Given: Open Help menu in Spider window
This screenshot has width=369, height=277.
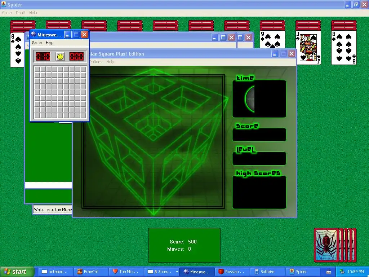Looking at the screenshot, I should coord(33,13).
